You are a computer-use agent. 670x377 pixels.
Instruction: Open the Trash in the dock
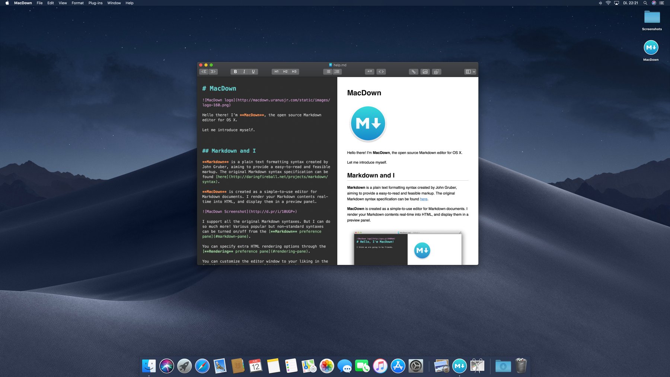pyautogui.click(x=521, y=366)
